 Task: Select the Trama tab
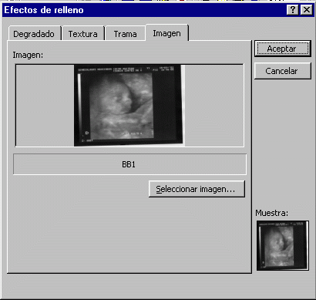pos(125,34)
